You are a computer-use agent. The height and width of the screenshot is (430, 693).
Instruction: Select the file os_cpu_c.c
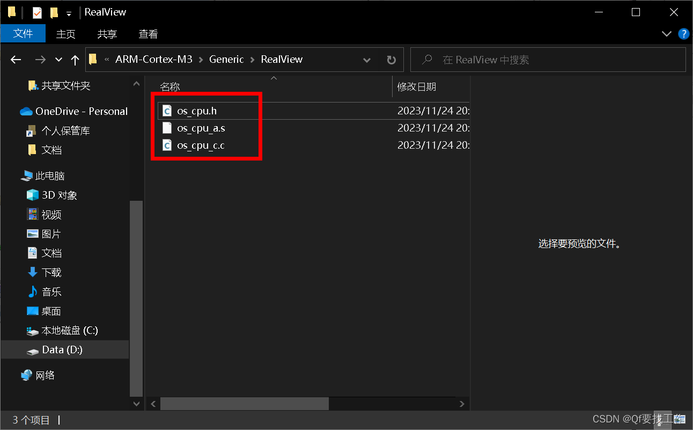tap(201, 145)
